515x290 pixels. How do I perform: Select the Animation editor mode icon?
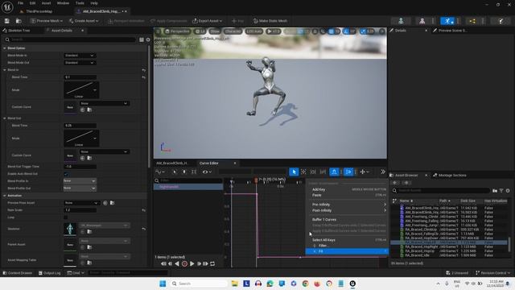click(447, 21)
